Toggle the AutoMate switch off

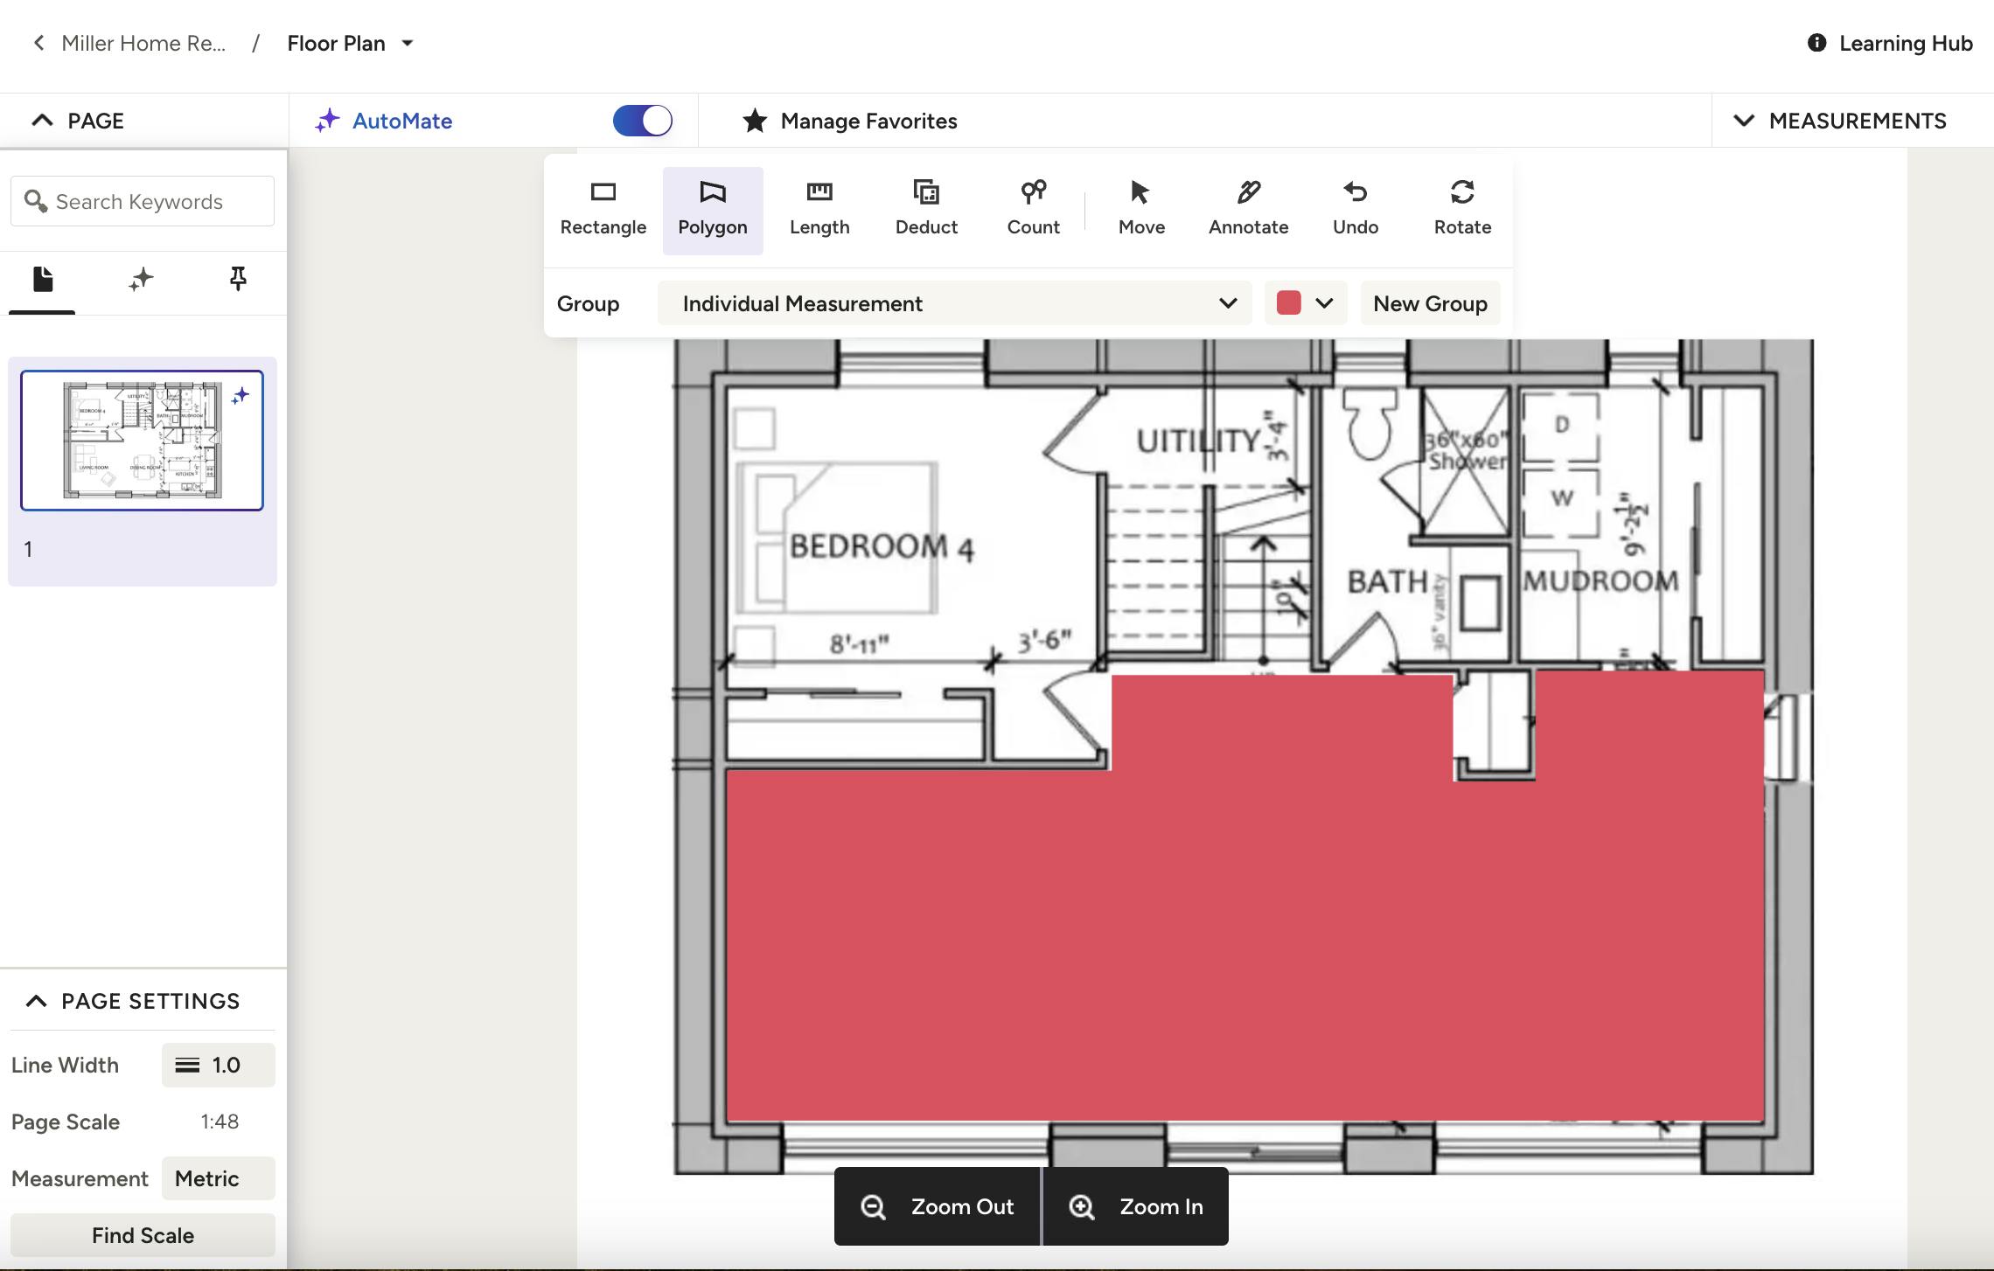pyautogui.click(x=643, y=121)
